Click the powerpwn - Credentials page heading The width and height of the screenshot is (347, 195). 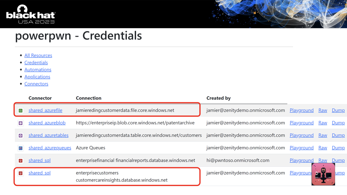point(79,36)
